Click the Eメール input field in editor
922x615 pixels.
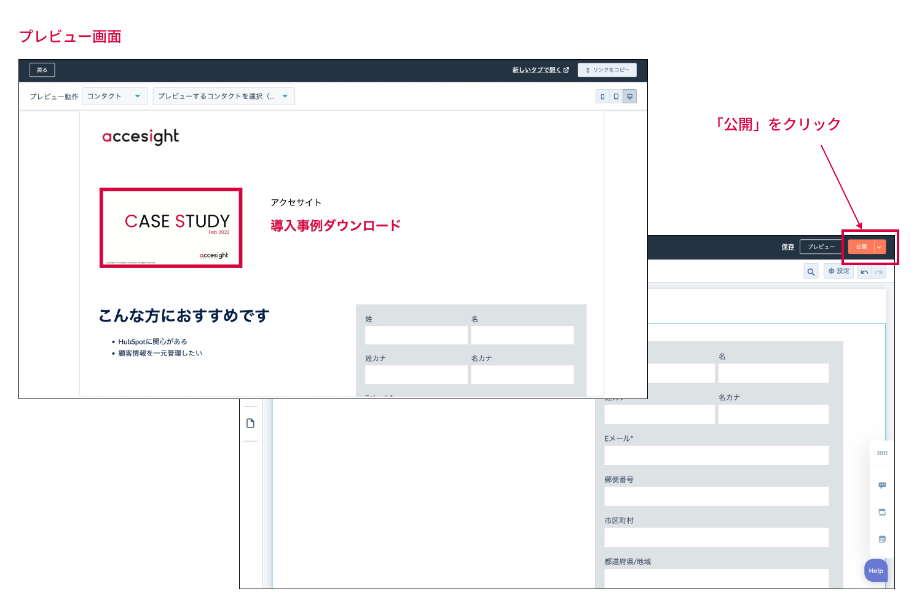click(717, 455)
